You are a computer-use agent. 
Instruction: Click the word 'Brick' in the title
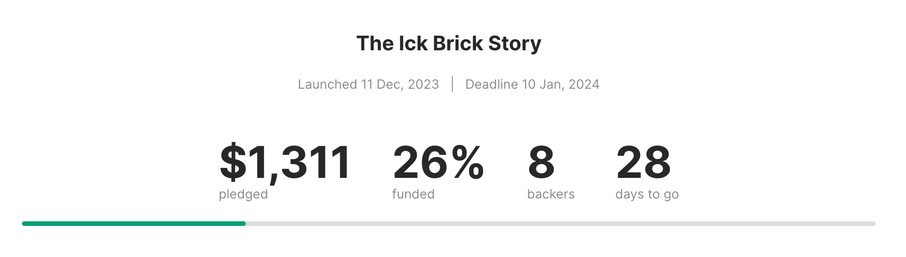click(x=458, y=43)
